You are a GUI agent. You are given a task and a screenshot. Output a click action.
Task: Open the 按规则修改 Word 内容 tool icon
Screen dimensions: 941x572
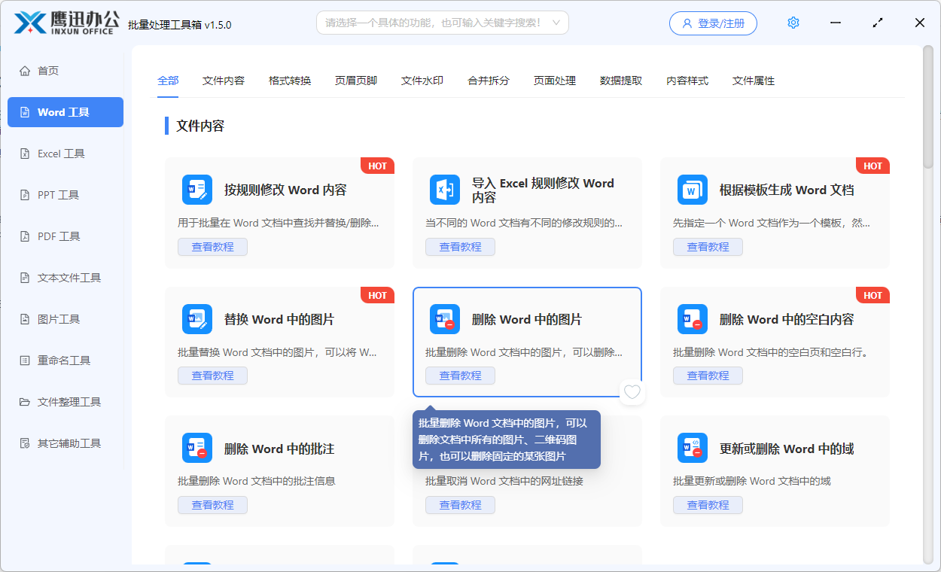196,190
